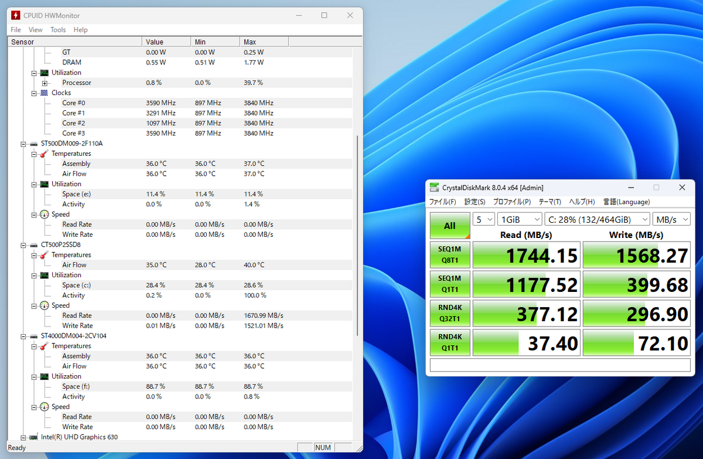Expand the Intel UHD Graphics 630 node
Screen dimensions: 703x459
click(23, 437)
